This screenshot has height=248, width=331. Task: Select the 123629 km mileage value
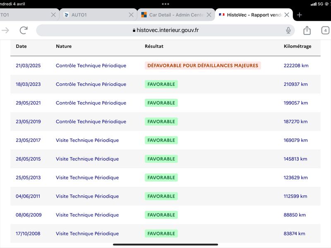(x=295, y=178)
